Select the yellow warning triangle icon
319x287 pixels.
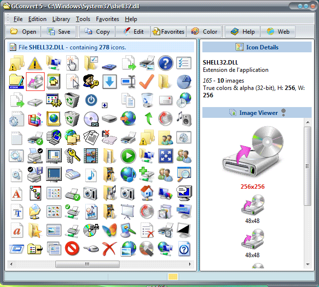click(x=35, y=63)
